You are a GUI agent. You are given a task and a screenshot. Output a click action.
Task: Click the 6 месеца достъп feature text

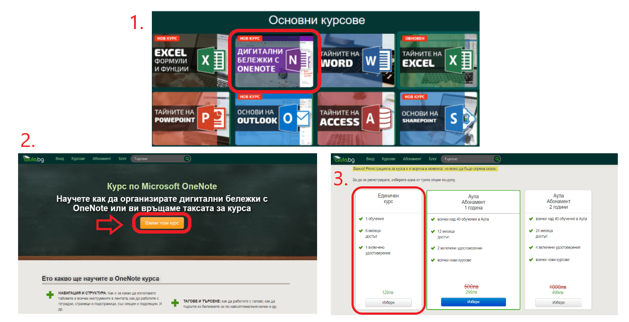373,234
